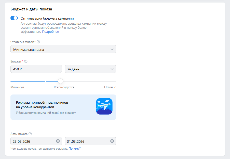The width and height of the screenshot is (230, 159).
Task: Open the Подробнее link
Action: click(x=50, y=32)
